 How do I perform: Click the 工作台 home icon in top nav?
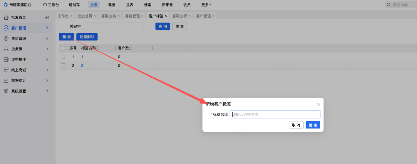[x=45, y=5]
